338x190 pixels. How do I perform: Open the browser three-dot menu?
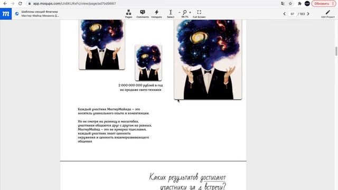click(333, 4)
